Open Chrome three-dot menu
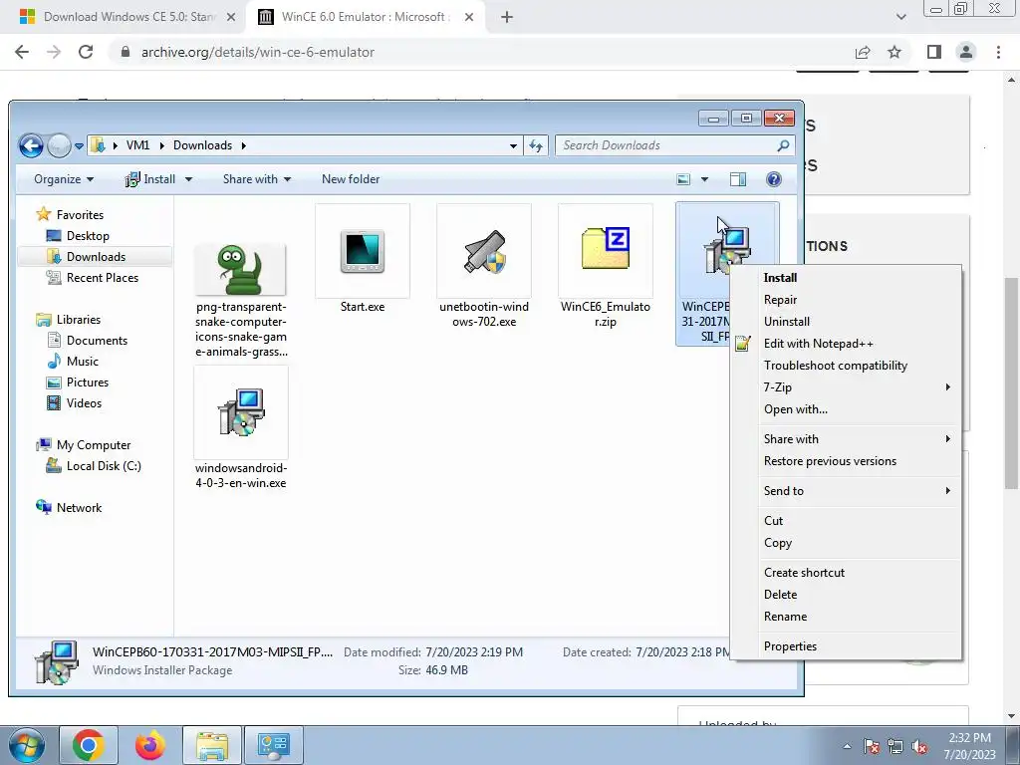 pyautogui.click(x=998, y=52)
